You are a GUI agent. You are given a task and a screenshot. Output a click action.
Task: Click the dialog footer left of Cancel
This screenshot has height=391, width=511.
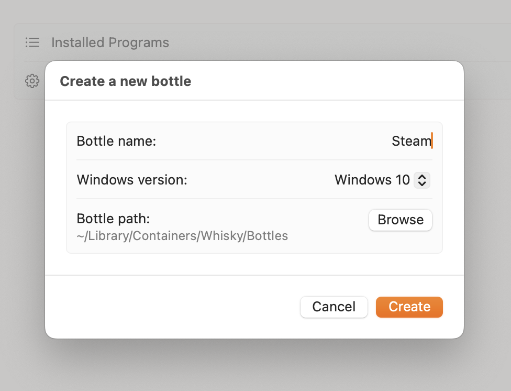[x=173, y=307]
